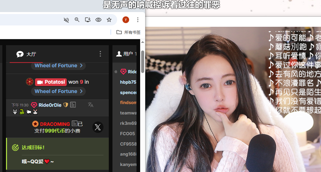Select user hbpb75 in the user list

tap(128, 82)
